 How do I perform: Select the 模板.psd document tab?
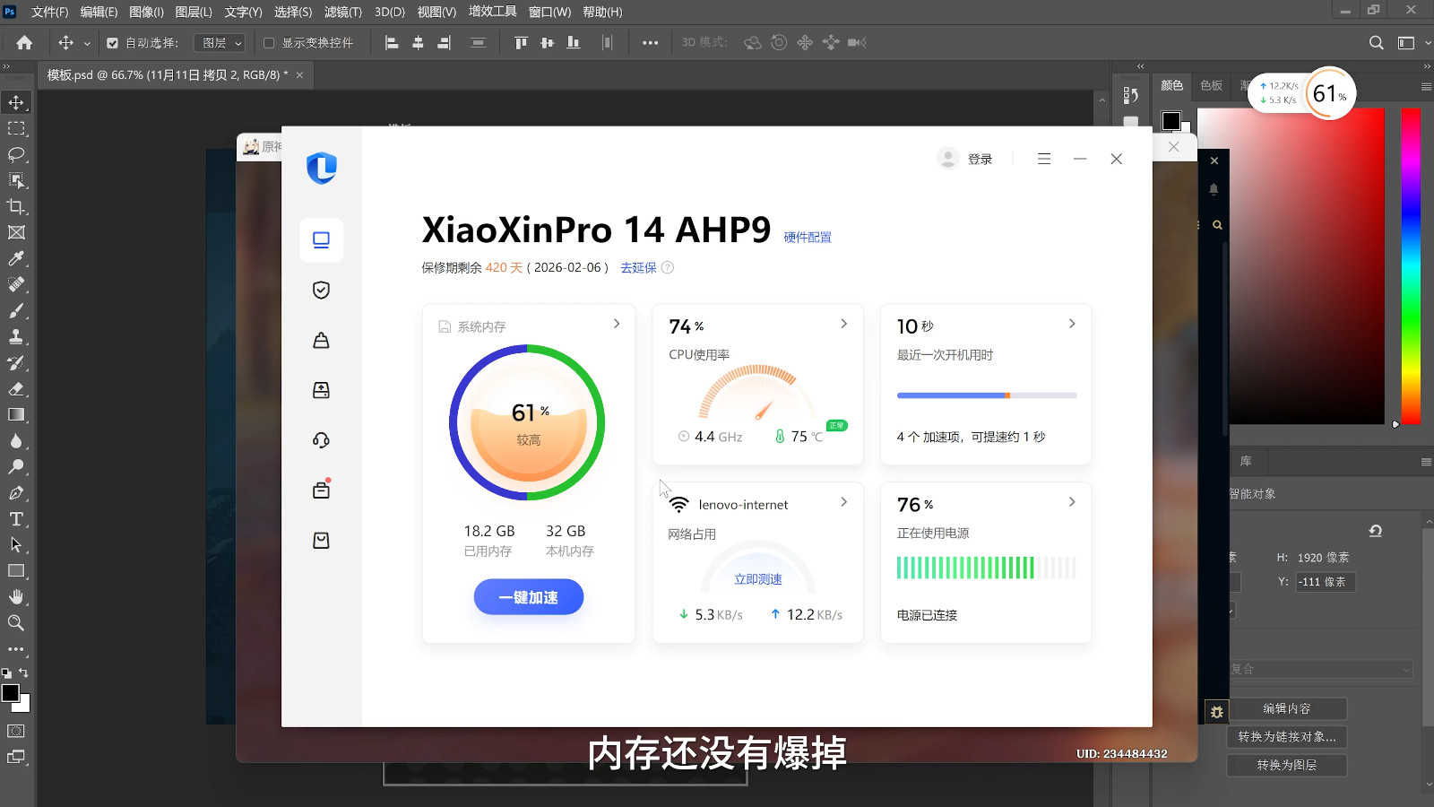point(167,75)
